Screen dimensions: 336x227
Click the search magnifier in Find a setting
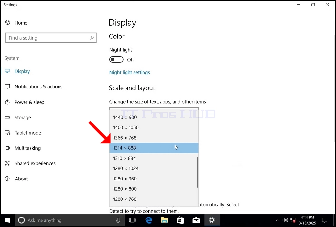(92, 38)
